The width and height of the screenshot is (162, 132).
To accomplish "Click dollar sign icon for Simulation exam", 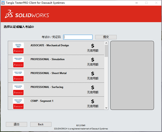I will pos(93,60).
